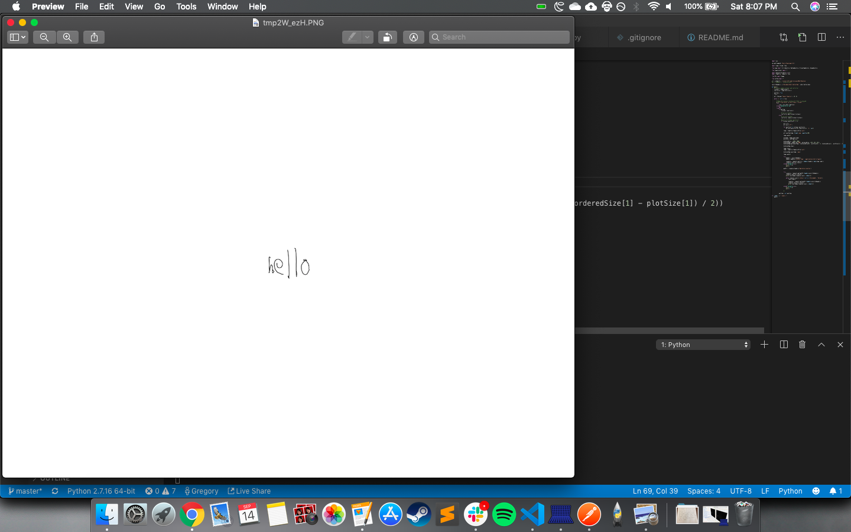Maximize the terminal panel with the chevron up
Screen dimensions: 851x532
821,345
